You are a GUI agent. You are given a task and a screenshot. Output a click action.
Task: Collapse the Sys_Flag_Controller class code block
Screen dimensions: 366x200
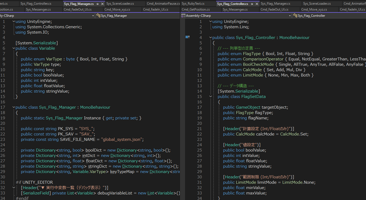[x=211, y=37]
